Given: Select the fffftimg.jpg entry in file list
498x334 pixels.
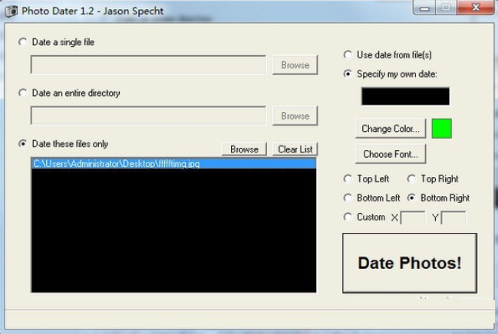Looking at the screenshot, I should click(x=174, y=164).
